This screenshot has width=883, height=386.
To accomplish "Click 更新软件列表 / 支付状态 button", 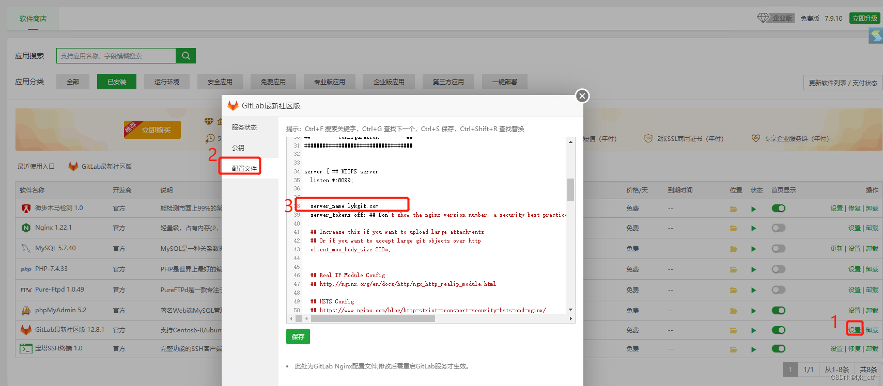I will (x=843, y=83).
